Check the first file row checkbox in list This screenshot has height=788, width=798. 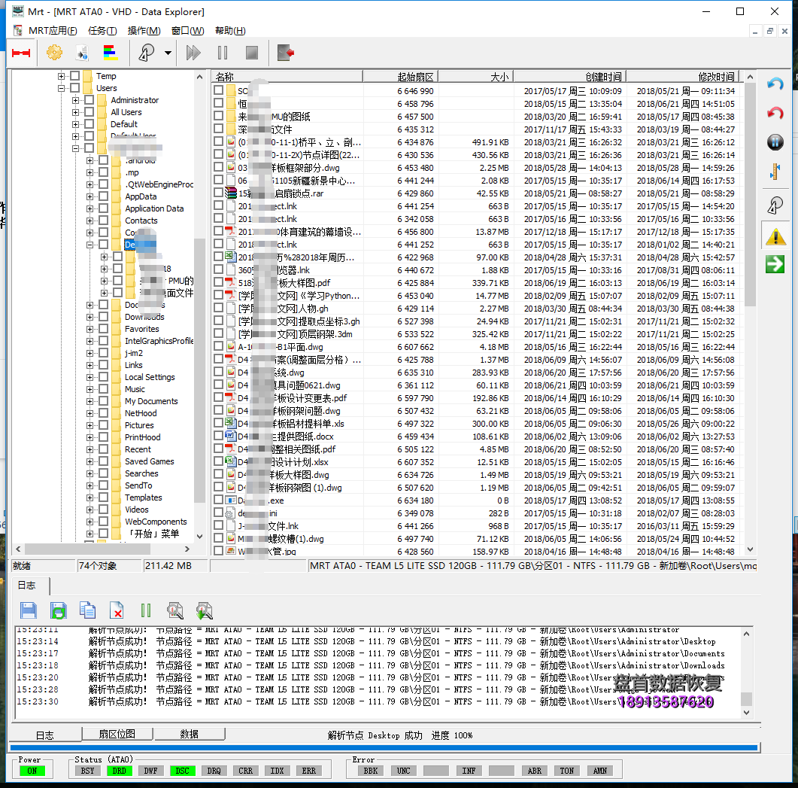[219, 91]
